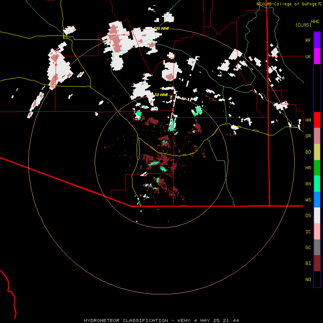Click the Hydrometeor Classification KEMX caption
Viewport: 323px width, 323px height.
[161, 320]
